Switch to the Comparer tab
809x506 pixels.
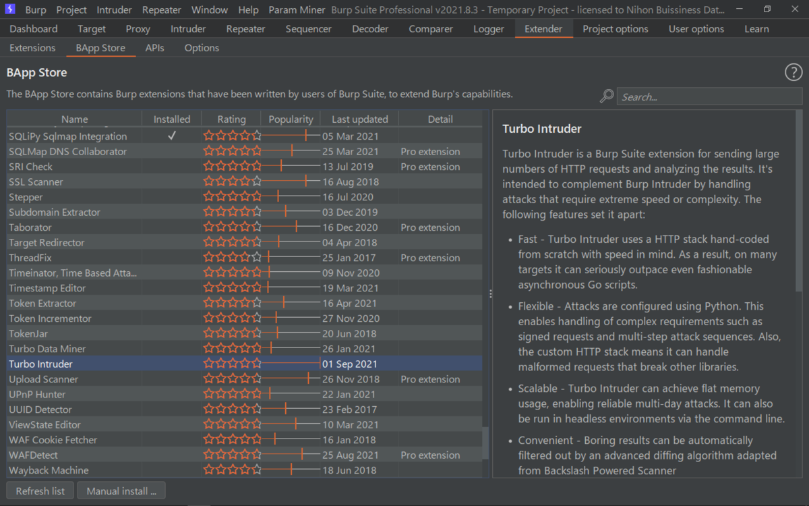coord(431,29)
